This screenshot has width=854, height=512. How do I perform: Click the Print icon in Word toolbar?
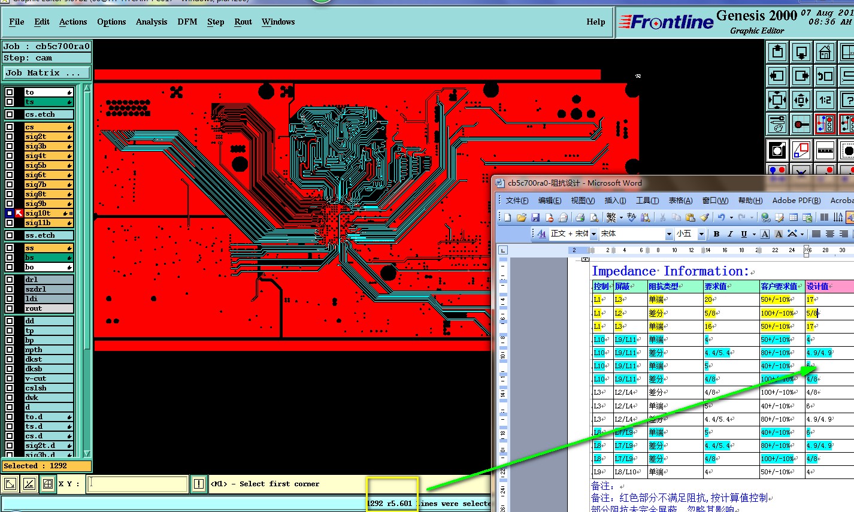click(580, 217)
